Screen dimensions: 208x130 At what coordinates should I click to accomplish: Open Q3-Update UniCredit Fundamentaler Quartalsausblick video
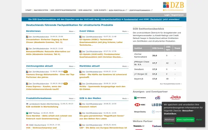point(101,55)
